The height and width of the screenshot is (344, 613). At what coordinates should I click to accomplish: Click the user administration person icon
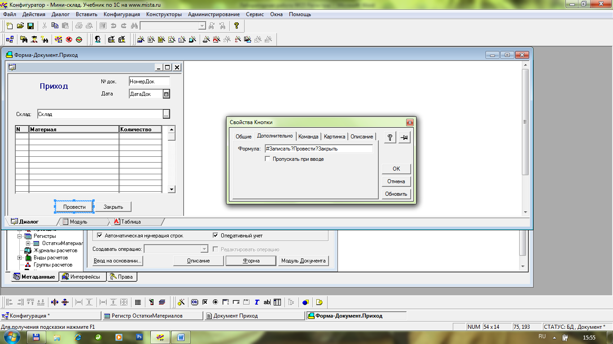(98, 39)
